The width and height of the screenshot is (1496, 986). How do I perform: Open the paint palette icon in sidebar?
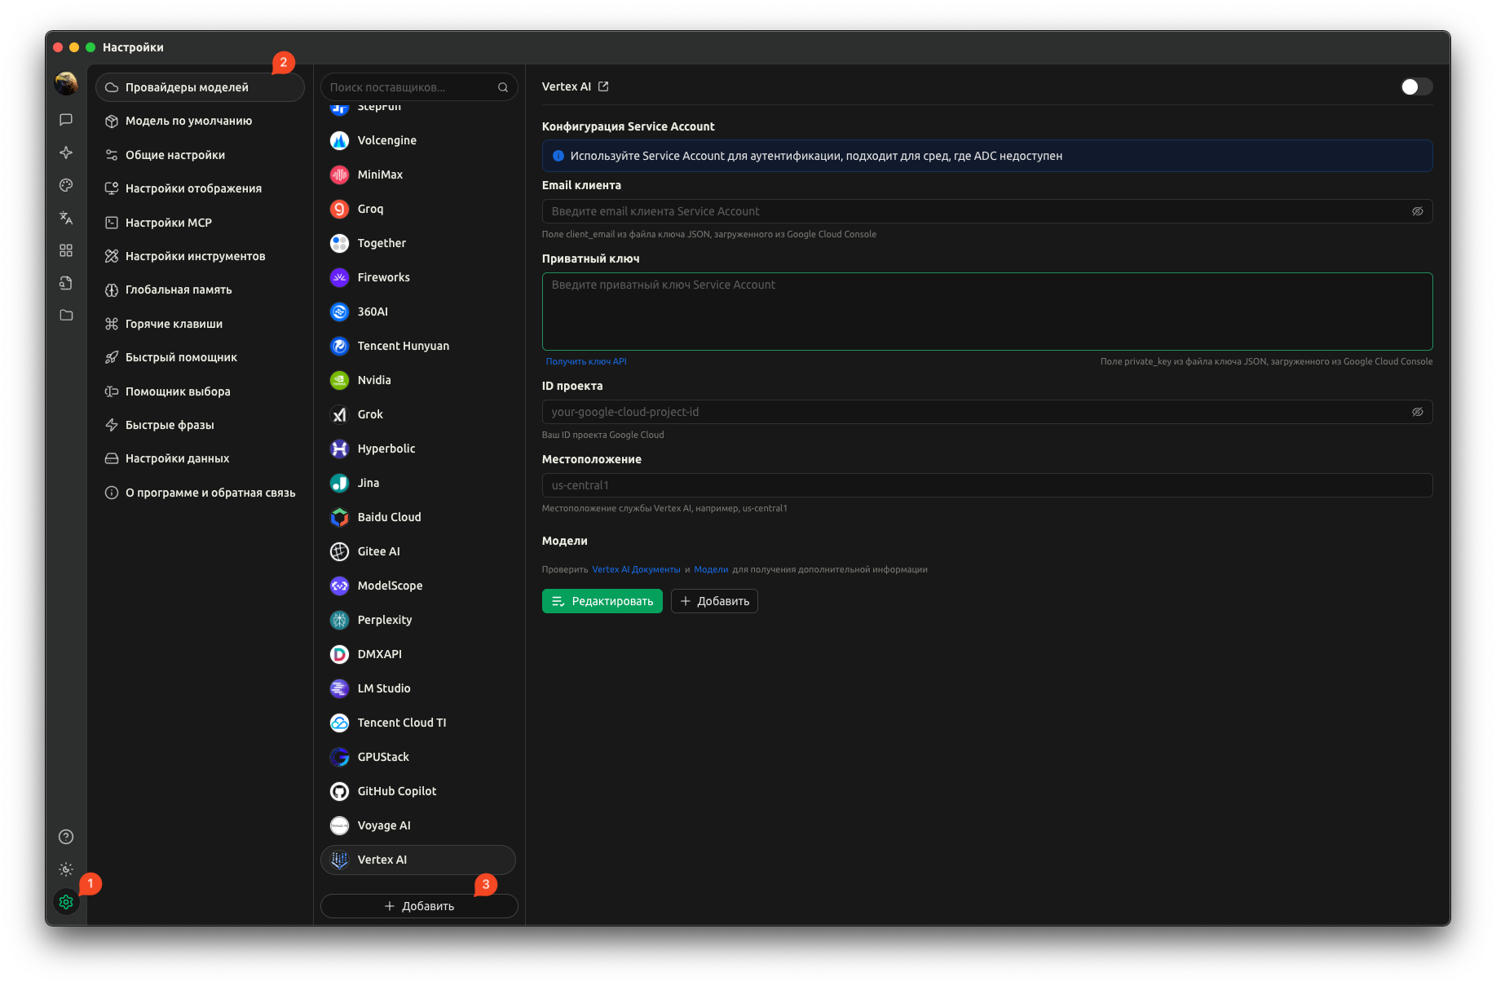tap(66, 185)
